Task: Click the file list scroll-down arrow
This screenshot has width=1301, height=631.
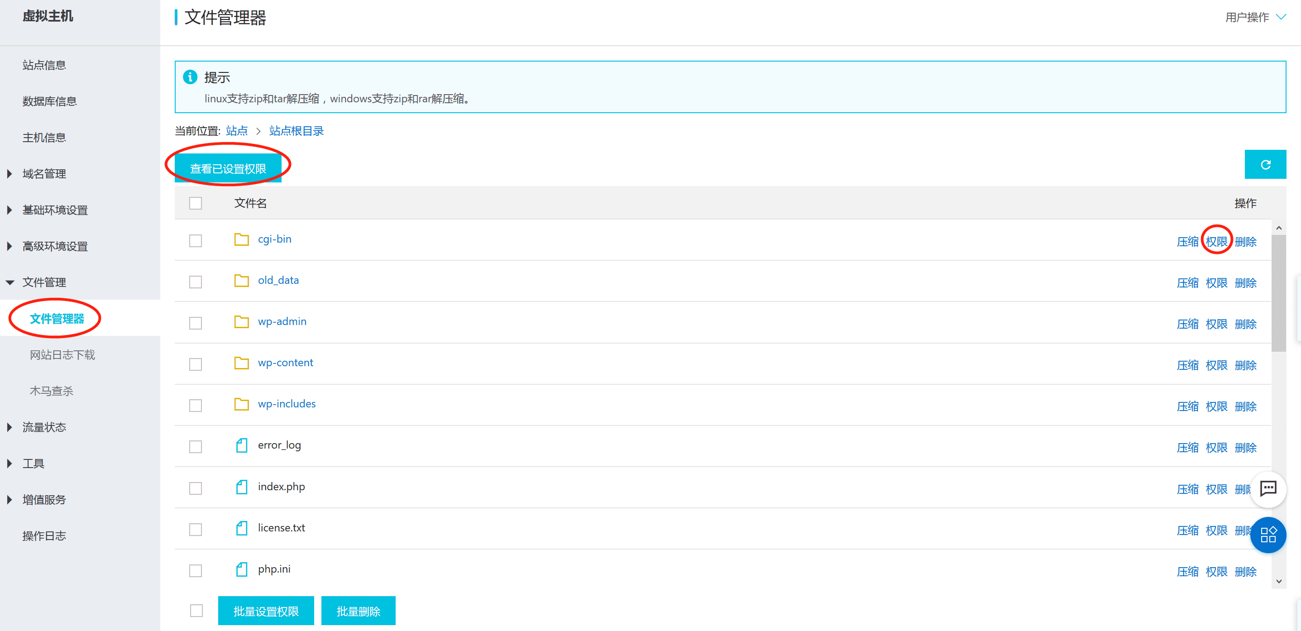Action: pos(1279,581)
